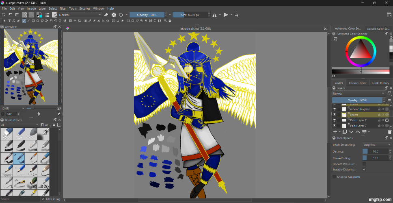Toggle alpha lock on monocule glass layer
Screen dimensions: 393x203
click(x=387, y=109)
